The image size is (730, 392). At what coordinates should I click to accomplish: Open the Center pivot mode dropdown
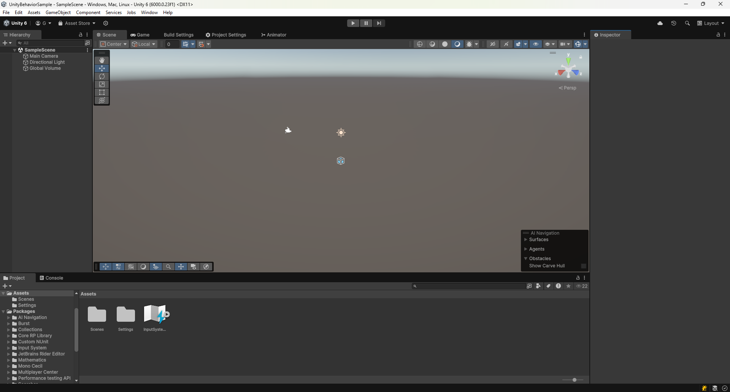coord(113,44)
